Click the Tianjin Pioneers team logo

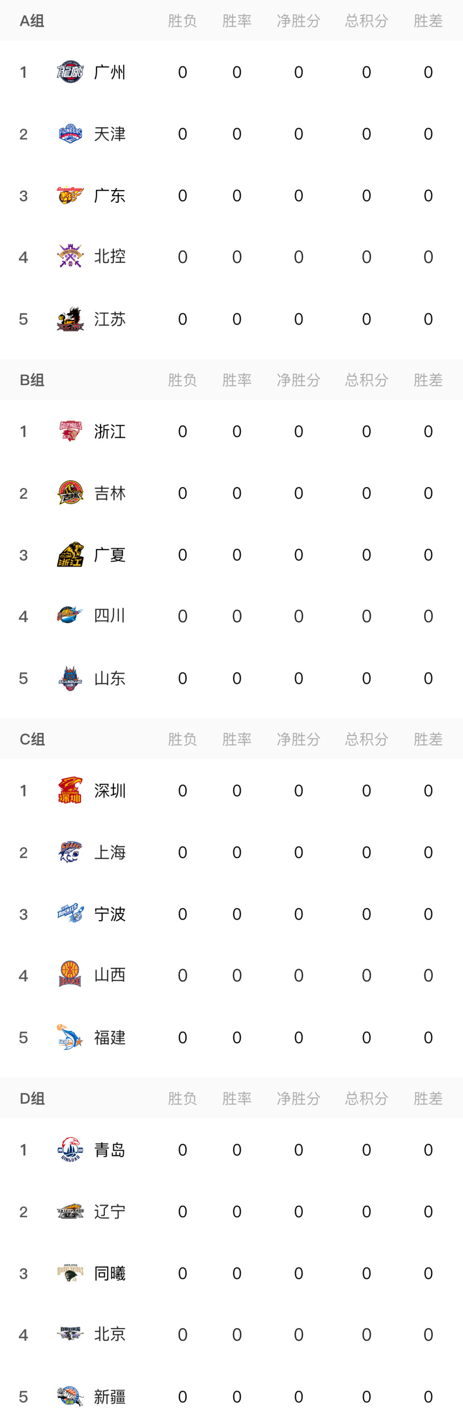click(70, 133)
